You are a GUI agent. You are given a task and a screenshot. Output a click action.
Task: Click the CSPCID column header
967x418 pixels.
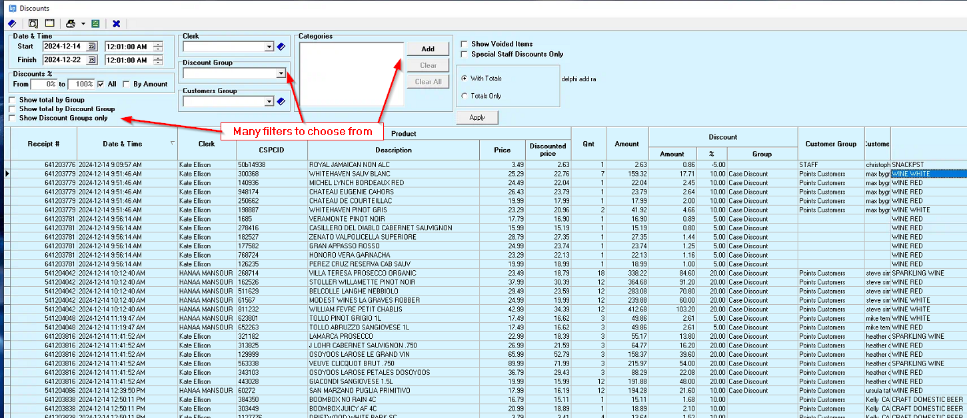click(271, 150)
